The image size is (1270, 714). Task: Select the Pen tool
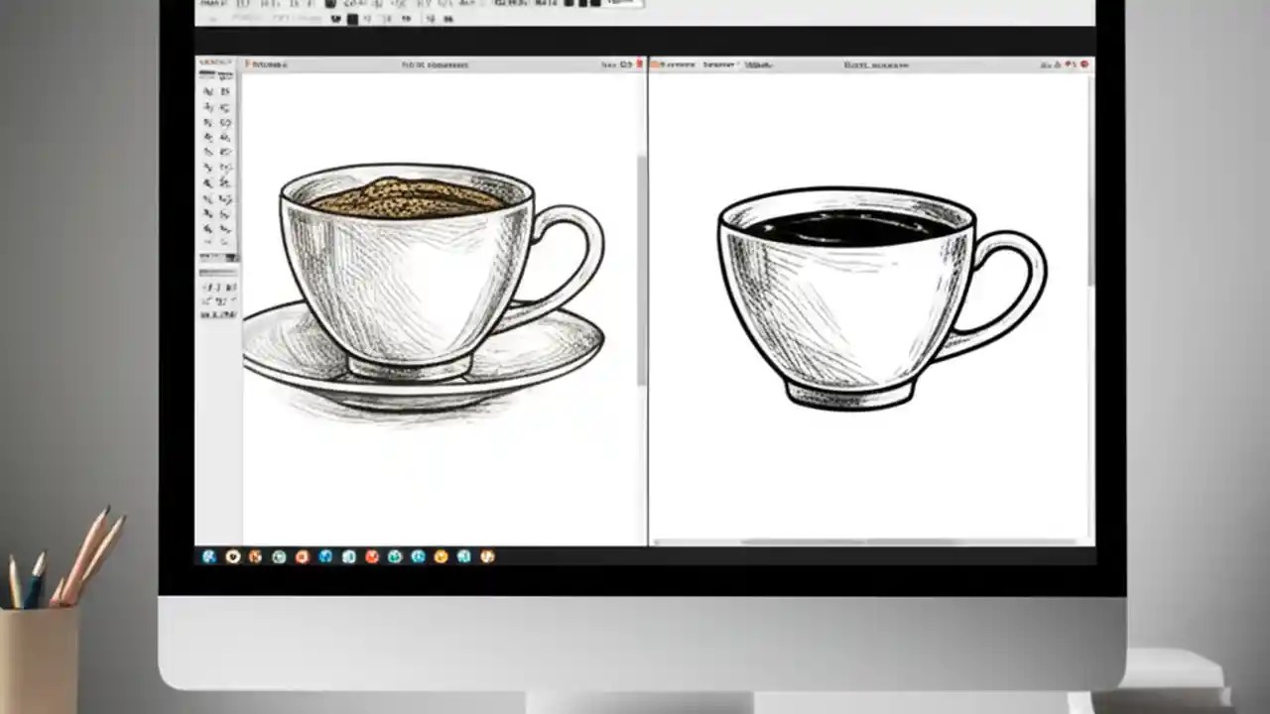(x=208, y=197)
